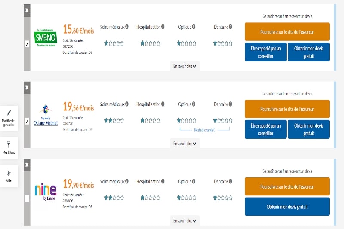Expand En savoir plus for SMENO
The width and height of the screenshot is (344, 229).
(184, 66)
